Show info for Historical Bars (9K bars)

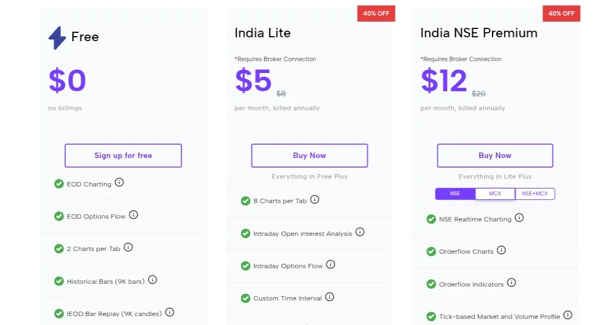pyautogui.click(x=152, y=280)
